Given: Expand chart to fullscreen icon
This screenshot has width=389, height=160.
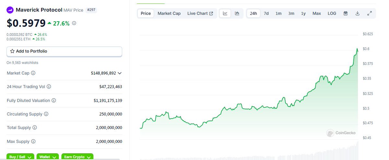Looking at the screenshot, I should tap(369, 13).
